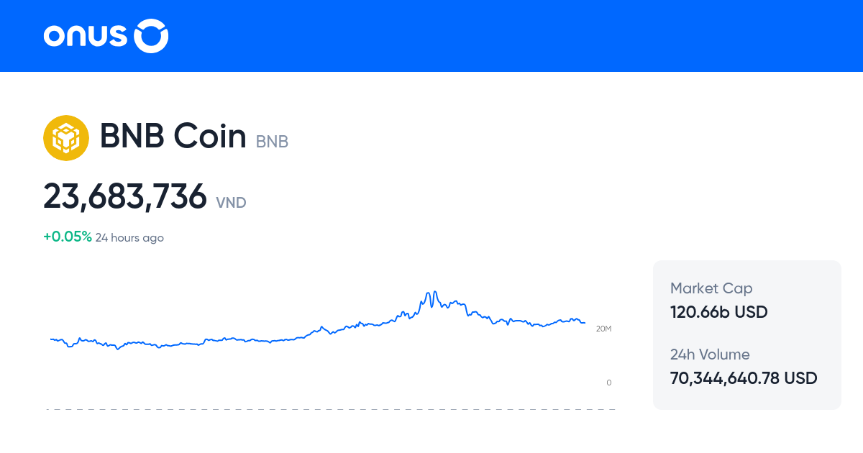Screen dimensions: 863x453
Task: Click the green +0.05% change indicator
Action: 67,235
